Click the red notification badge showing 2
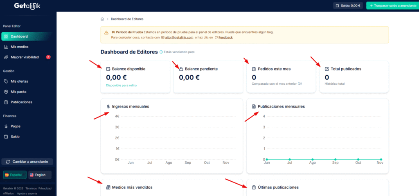 coord(48,57)
